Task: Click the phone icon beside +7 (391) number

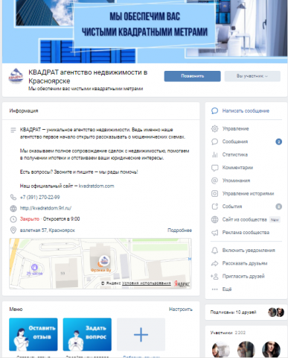Action: (13, 198)
